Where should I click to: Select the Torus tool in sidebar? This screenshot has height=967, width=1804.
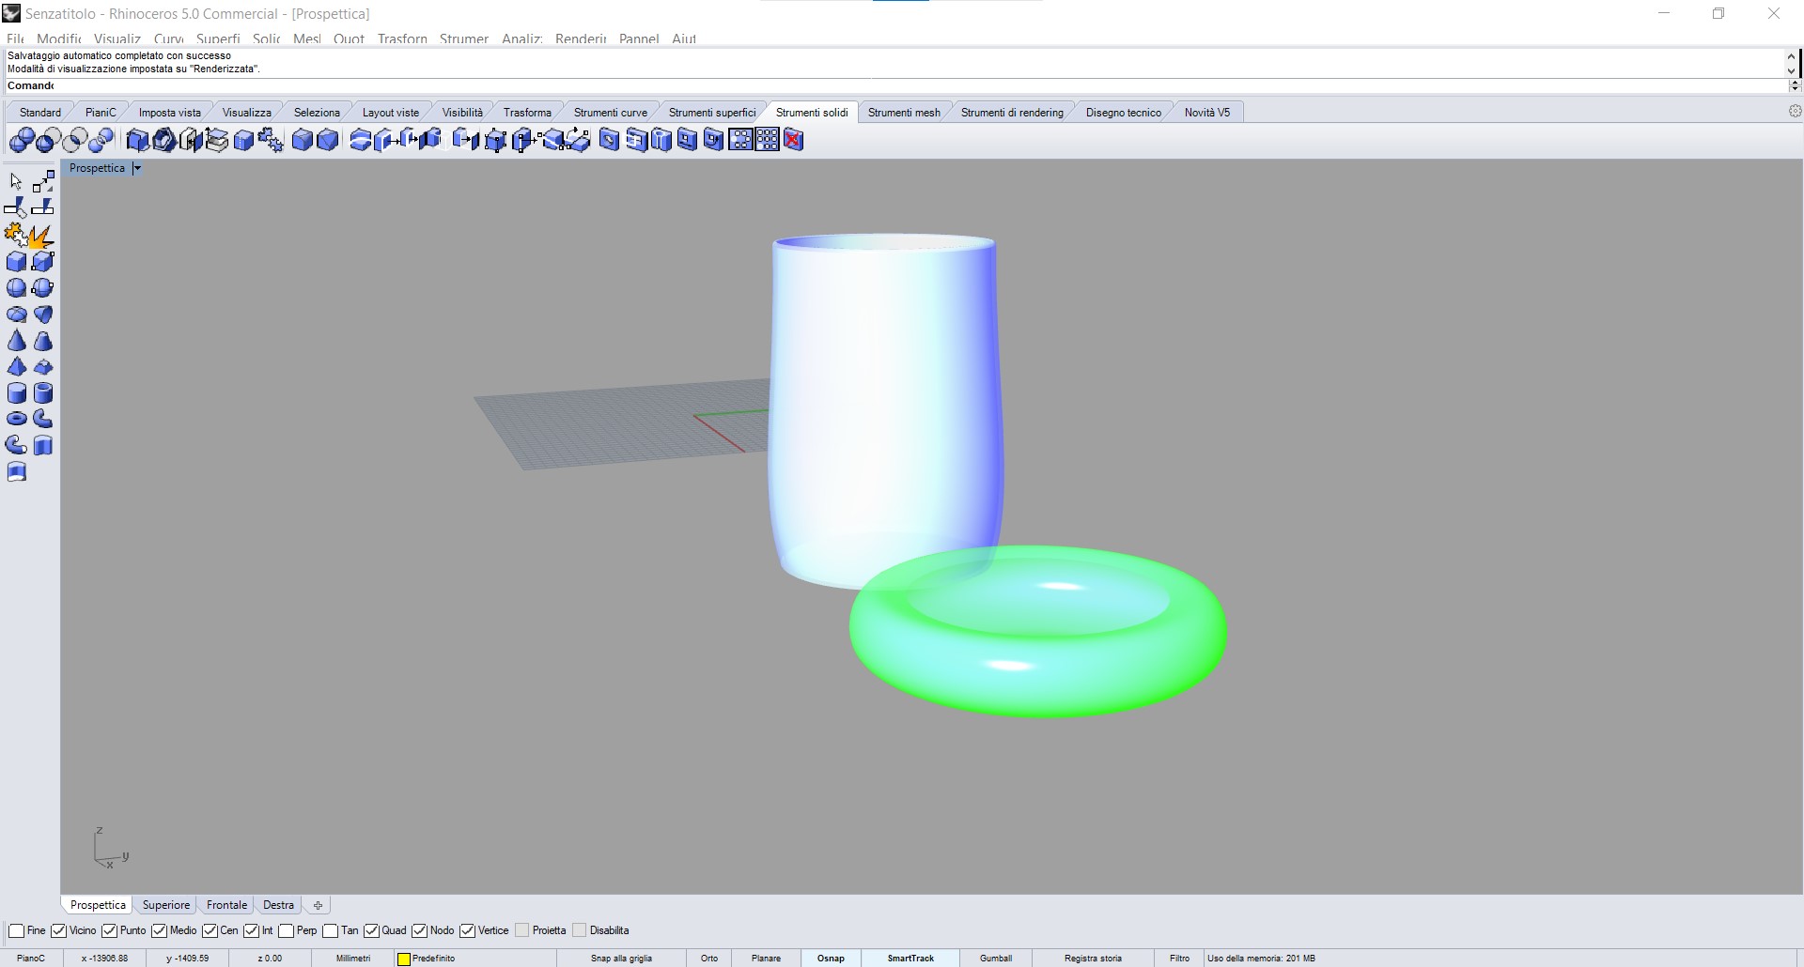pos(16,419)
